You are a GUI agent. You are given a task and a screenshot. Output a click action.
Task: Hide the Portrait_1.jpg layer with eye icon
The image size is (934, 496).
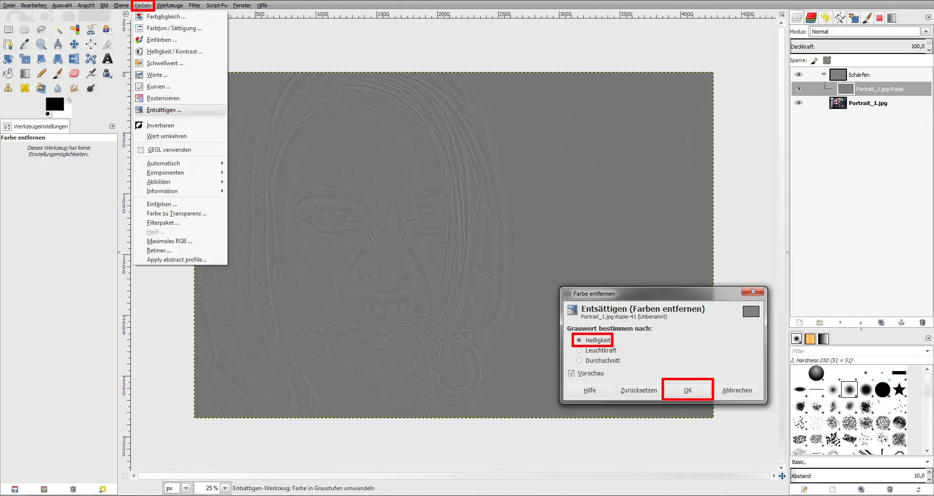pyautogui.click(x=798, y=103)
